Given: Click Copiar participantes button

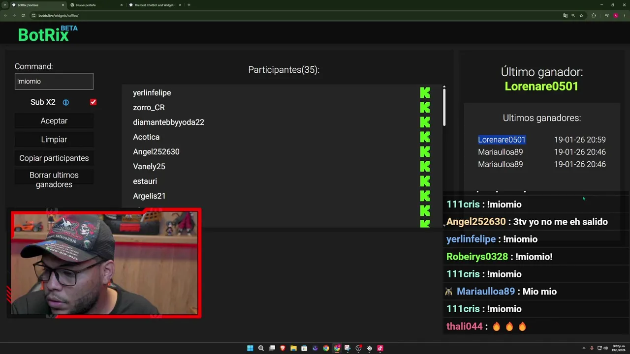Looking at the screenshot, I should tap(54, 158).
